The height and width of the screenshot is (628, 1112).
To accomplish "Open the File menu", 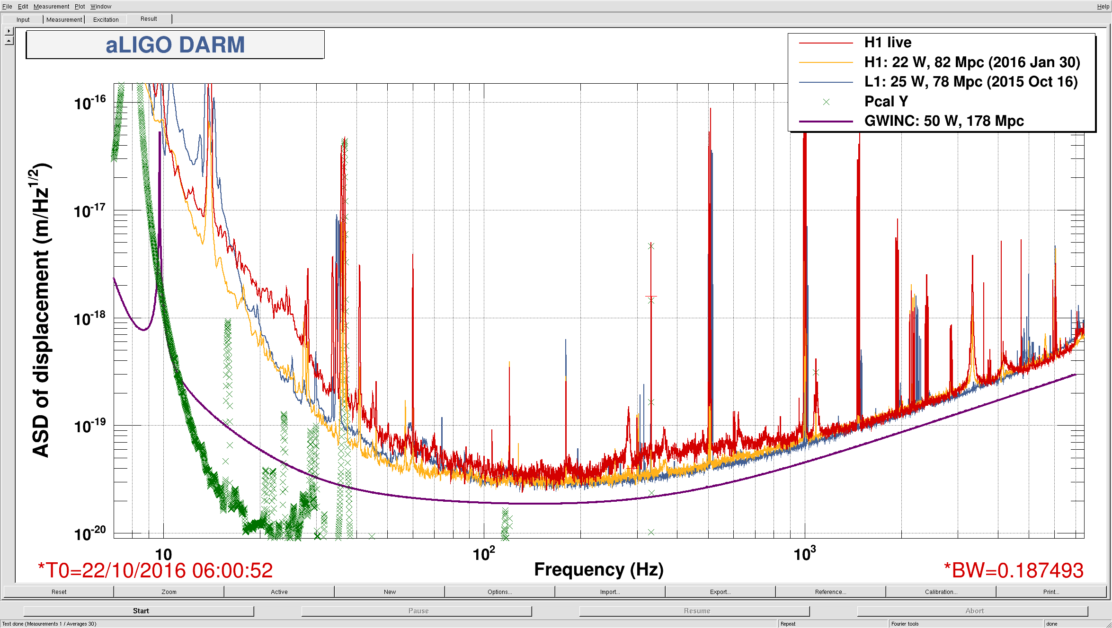I will click(x=7, y=6).
